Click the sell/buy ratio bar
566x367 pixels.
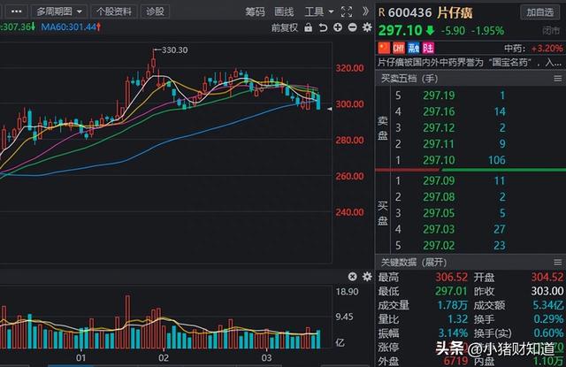[470, 170]
